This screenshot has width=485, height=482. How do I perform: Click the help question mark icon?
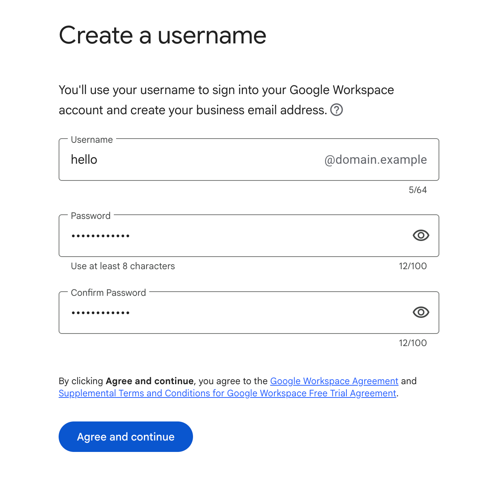click(x=336, y=110)
